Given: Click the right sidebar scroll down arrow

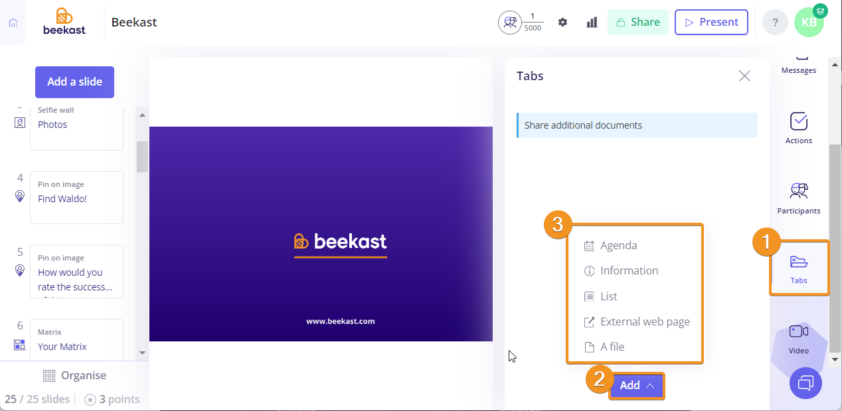Looking at the screenshot, I should pos(835,359).
